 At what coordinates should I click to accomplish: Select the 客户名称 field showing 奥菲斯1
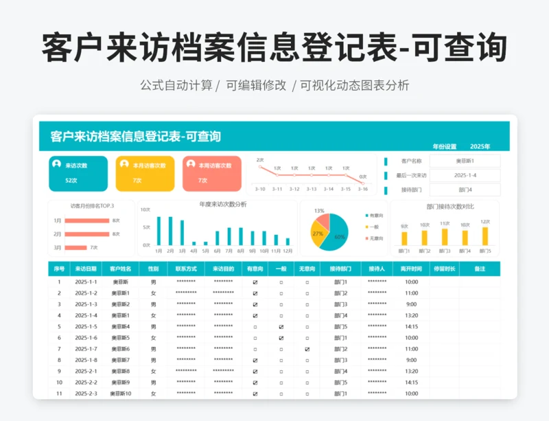tap(465, 161)
